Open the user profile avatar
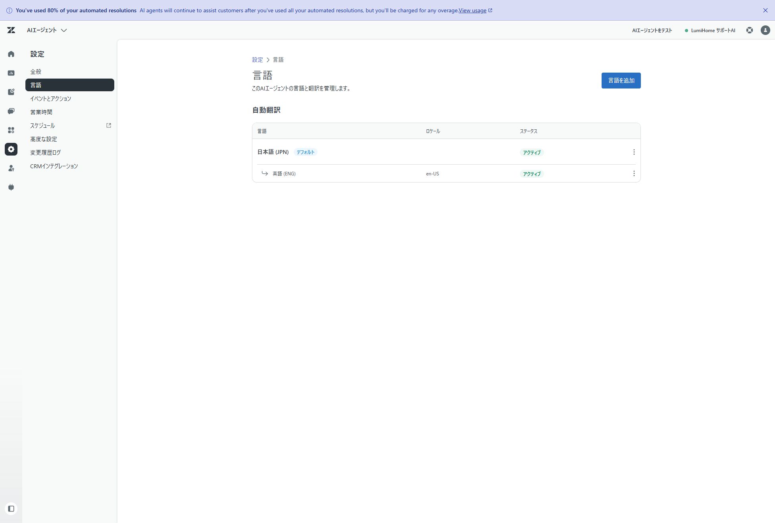The width and height of the screenshot is (775, 523). click(x=765, y=30)
